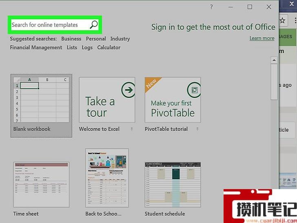Screen dimensions: 297x223
Task: Select the Business suggested search
Action: pyautogui.click(x=71, y=39)
